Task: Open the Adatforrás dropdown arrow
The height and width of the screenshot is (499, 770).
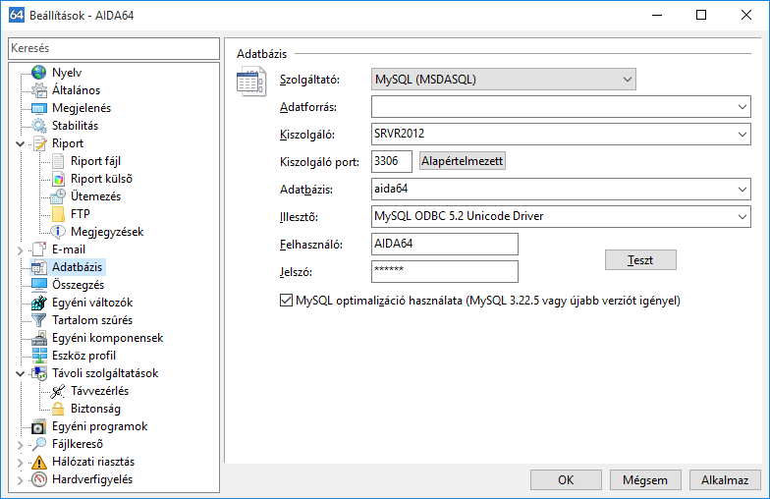Action: click(x=742, y=106)
